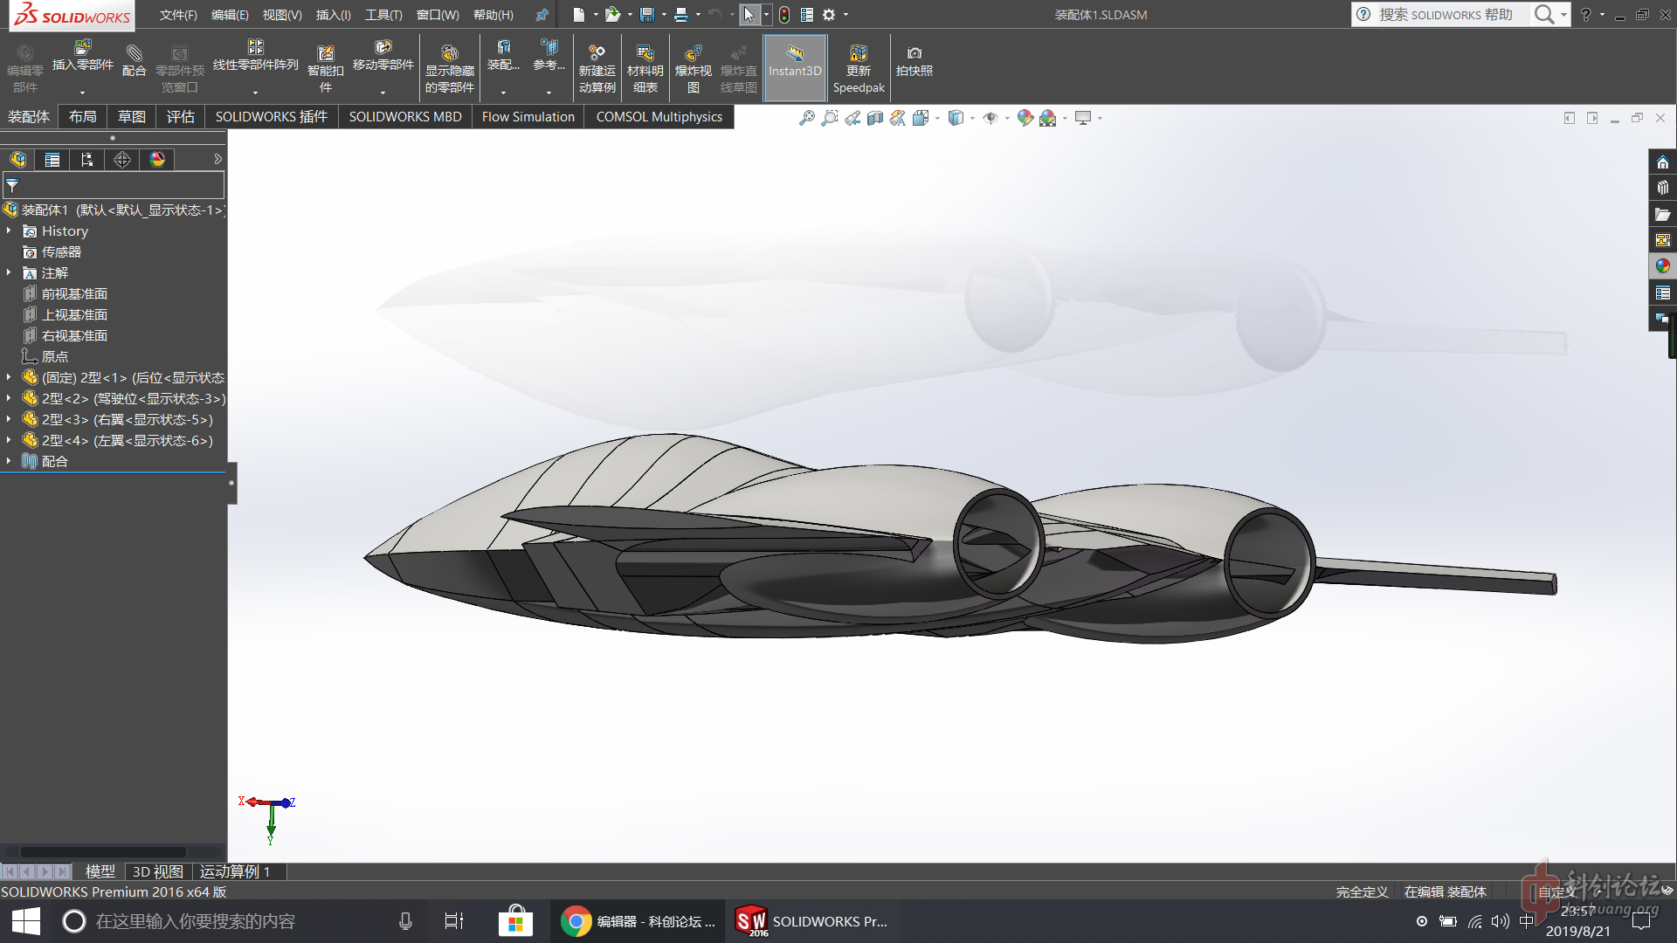Select the 原点 origin in tree
The height and width of the screenshot is (943, 1677).
coord(45,356)
